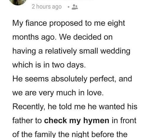Screen dimensions: 151x138
Task: Click the phrase 'relatively small' in the post
Action: tap(71, 51)
